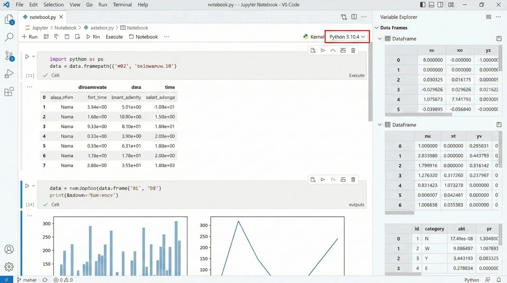The height and width of the screenshot is (283, 507).
Task: Click the mahar git branch indicator
Action: tap(27, 280)
